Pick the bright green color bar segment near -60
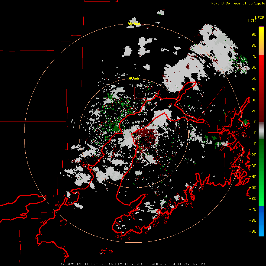266x266 pixels. (x=261, y=199)
